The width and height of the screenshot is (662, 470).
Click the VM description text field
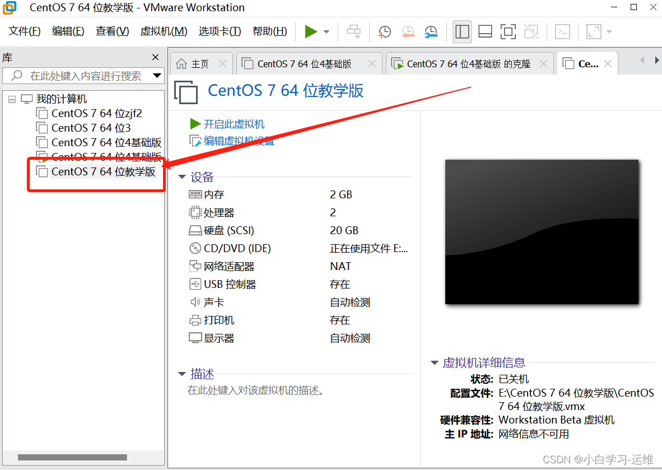pyautogui.click(x=256, y=390)
